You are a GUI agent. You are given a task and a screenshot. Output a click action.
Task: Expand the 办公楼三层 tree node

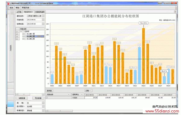23,39
